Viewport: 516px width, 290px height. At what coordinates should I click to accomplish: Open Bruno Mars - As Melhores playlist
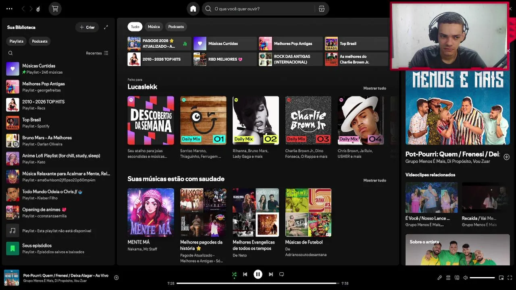58,141
